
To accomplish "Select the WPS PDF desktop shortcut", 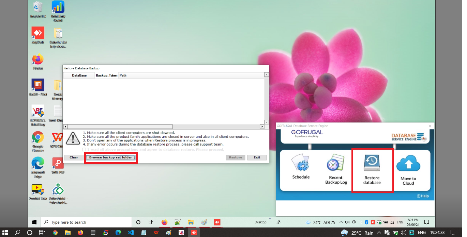I will (x=58, y=166).
